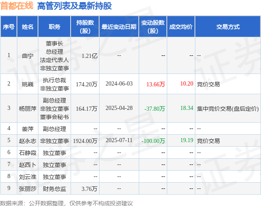Click the name 张丽莎
This screenshot has height=207, width=261.
28,189
